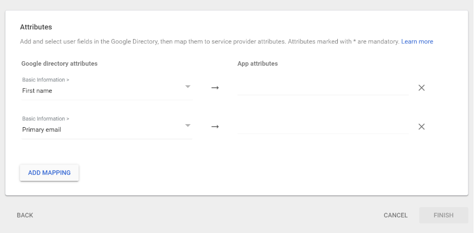Viewport: 474px width, 233px height.
Task: Cancel the app setup
Action: (396, 215)
